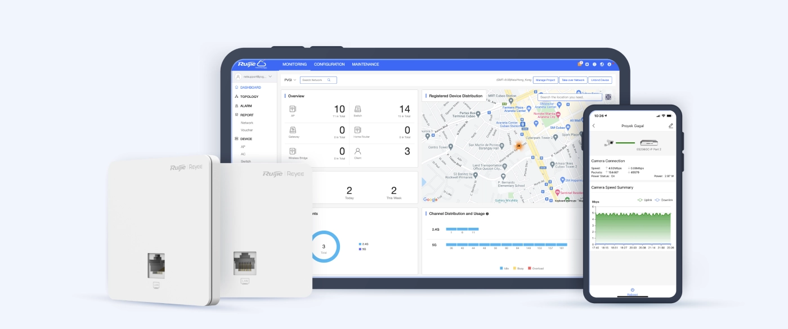Click the magnifier icon in Search Network

[x=329, y=80]
